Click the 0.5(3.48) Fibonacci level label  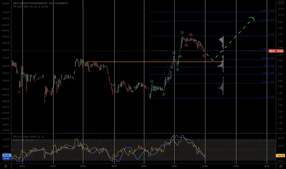[x=269, y=65]
